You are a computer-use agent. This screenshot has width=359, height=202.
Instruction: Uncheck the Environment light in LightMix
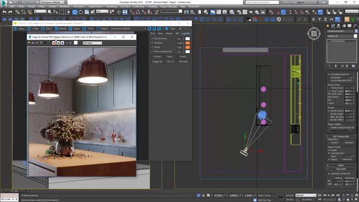click(x=152, y=39)
